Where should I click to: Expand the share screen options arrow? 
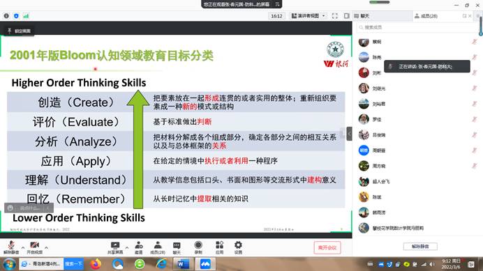(x=126, y=247)
